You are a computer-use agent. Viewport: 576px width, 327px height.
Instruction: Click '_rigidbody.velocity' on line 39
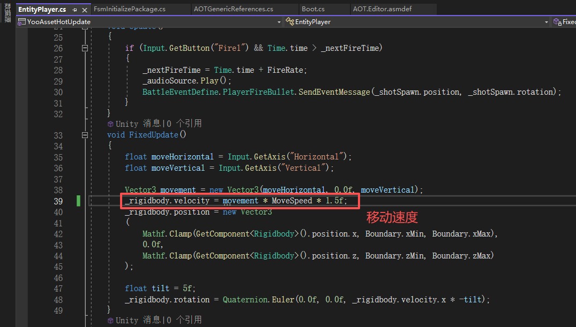pos(167,200)
